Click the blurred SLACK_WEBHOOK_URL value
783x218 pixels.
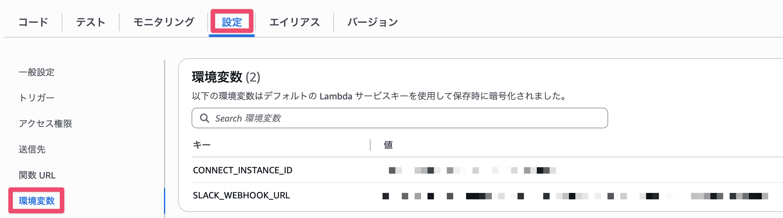click(x=575, y=196)
